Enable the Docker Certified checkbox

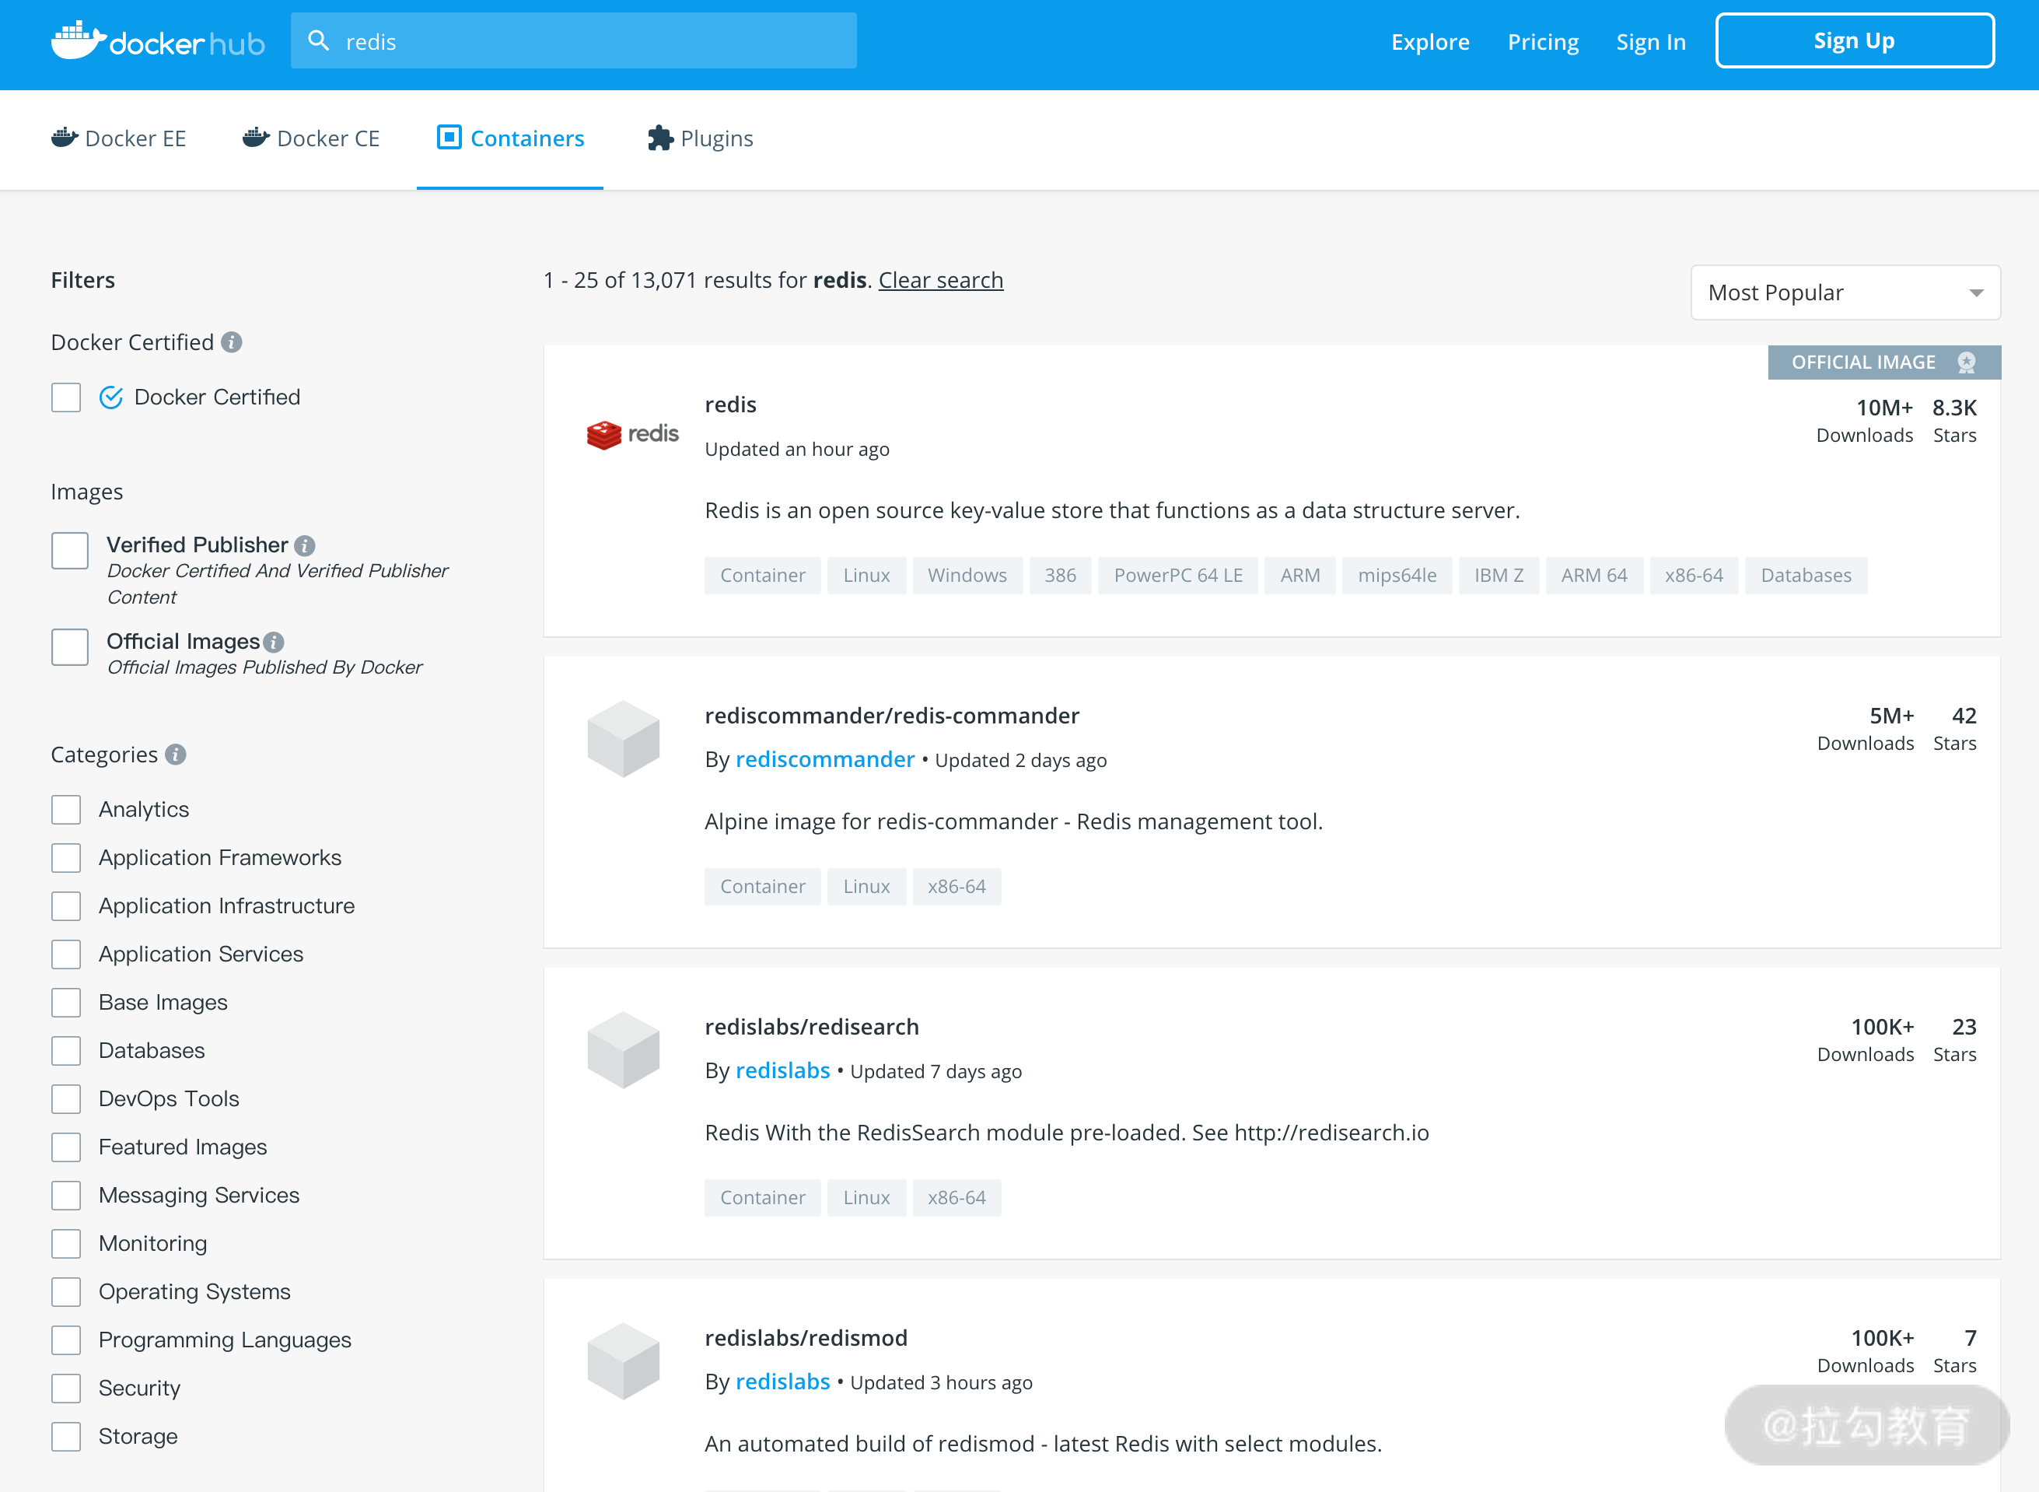tap(66, 398)
